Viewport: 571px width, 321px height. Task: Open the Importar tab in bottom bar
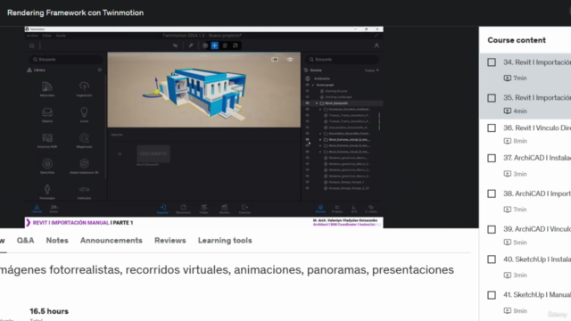162,209
